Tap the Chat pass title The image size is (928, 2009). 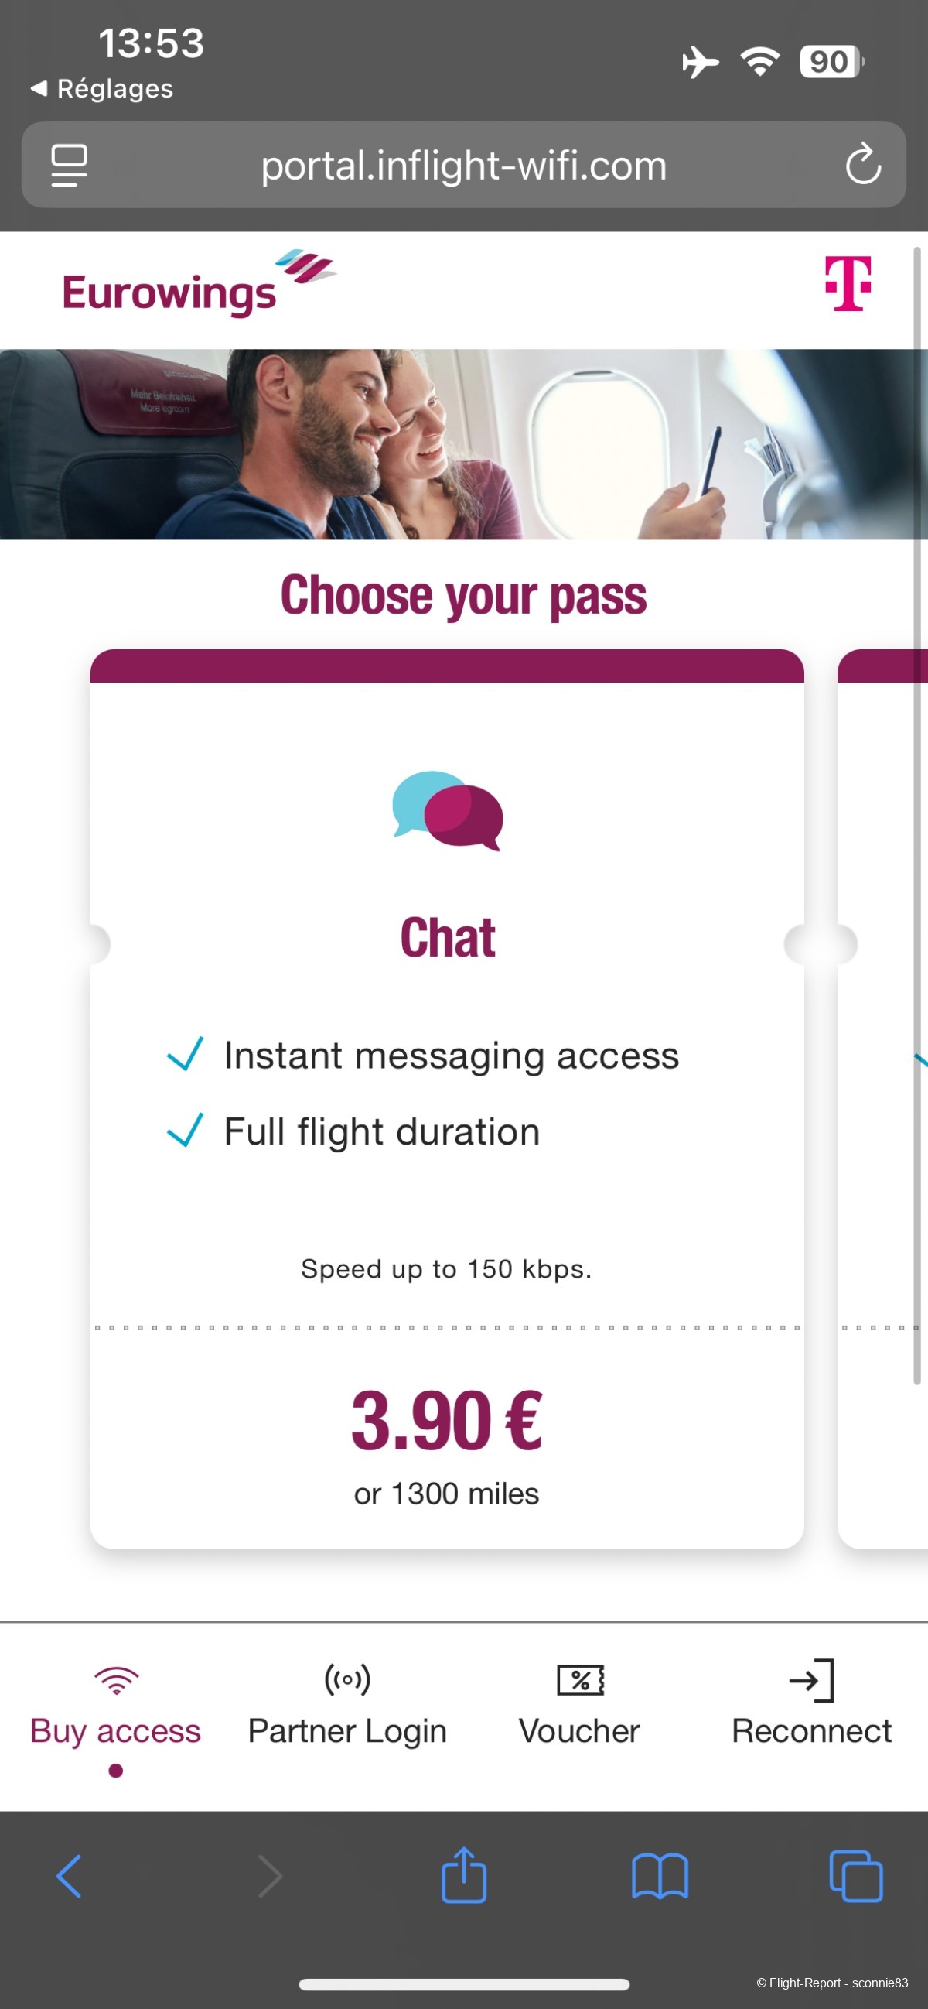click(447, 936)
